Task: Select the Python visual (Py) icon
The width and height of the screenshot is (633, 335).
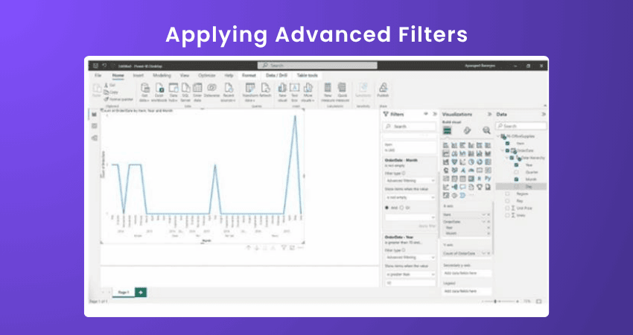Action: (x=488, y=179)
